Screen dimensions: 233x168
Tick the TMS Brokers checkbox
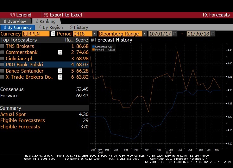point(3,46)
